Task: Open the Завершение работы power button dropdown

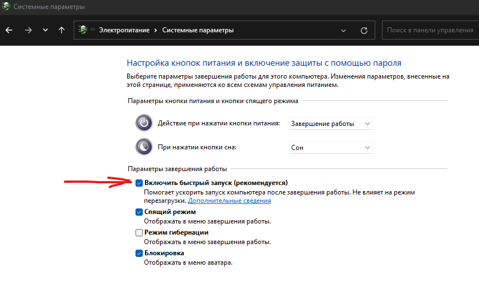Action: [x=330, y=124]
